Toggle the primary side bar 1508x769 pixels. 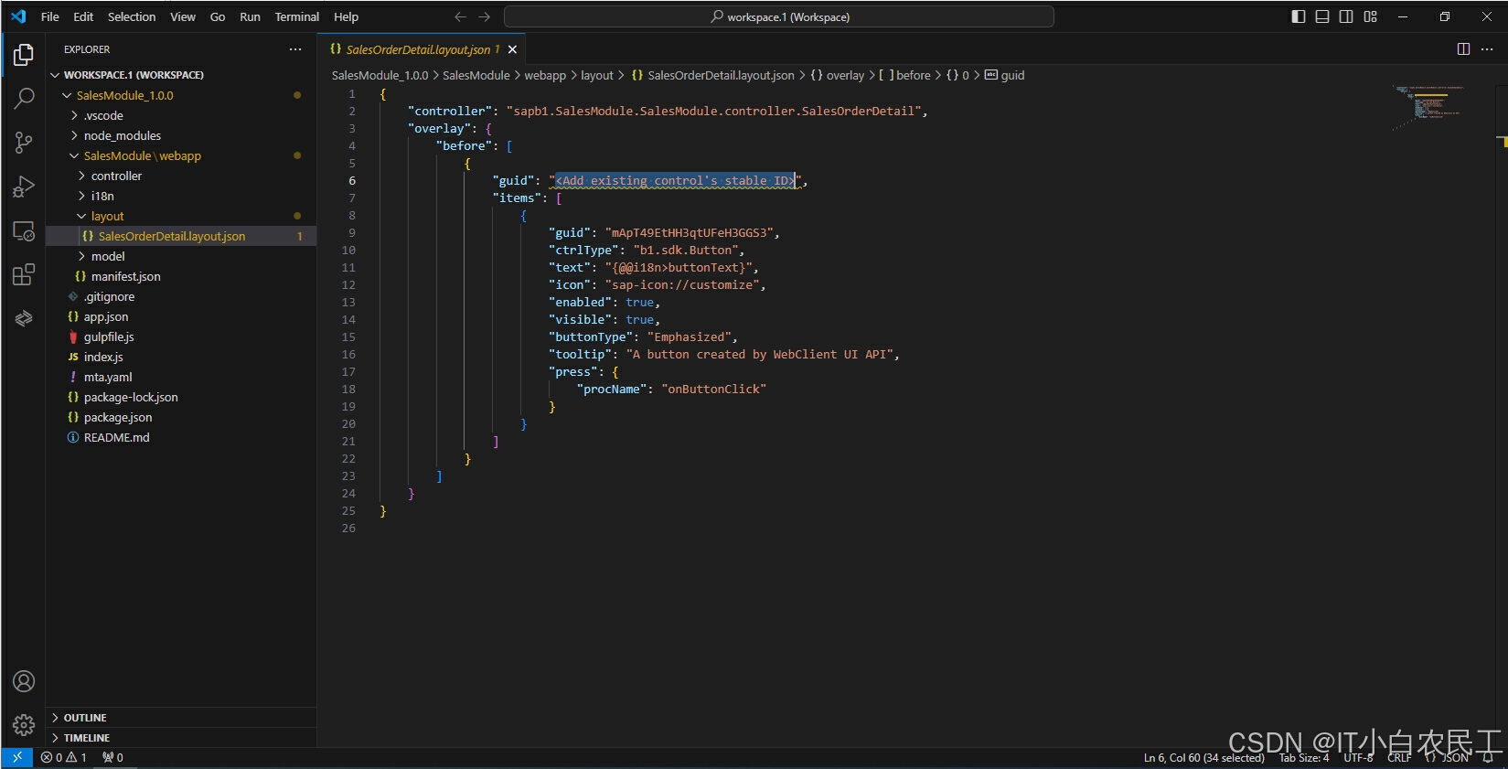(x=1299, y=16)
